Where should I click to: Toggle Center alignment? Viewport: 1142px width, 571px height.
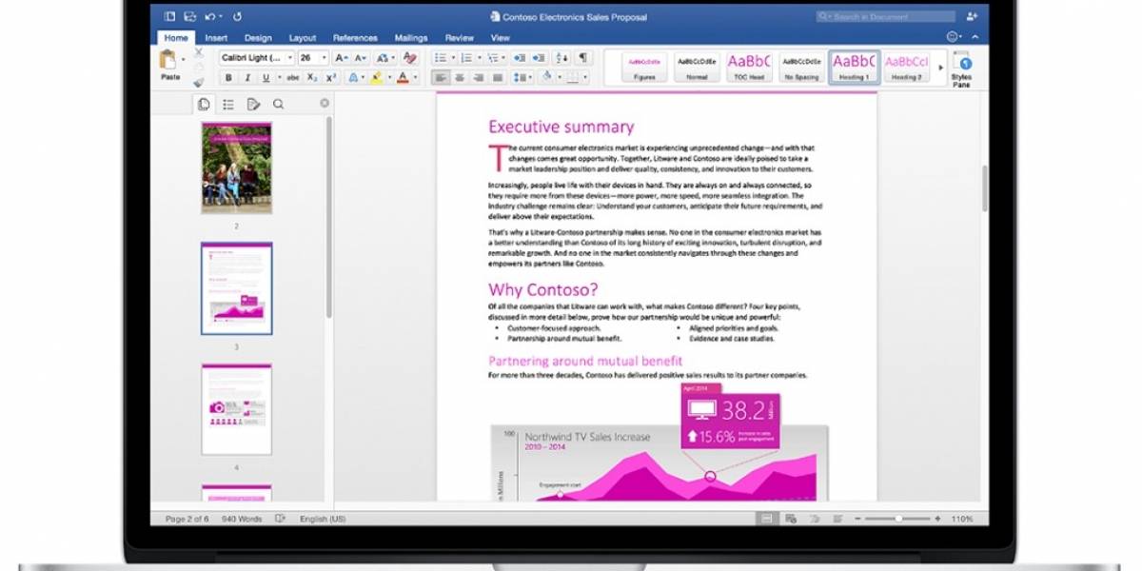coord(460,78)
